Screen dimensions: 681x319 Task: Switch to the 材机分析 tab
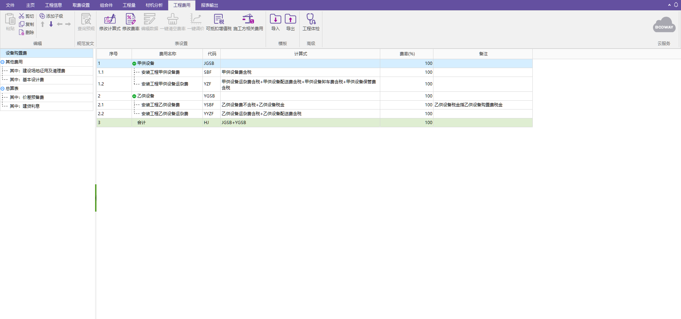(154, 5)
